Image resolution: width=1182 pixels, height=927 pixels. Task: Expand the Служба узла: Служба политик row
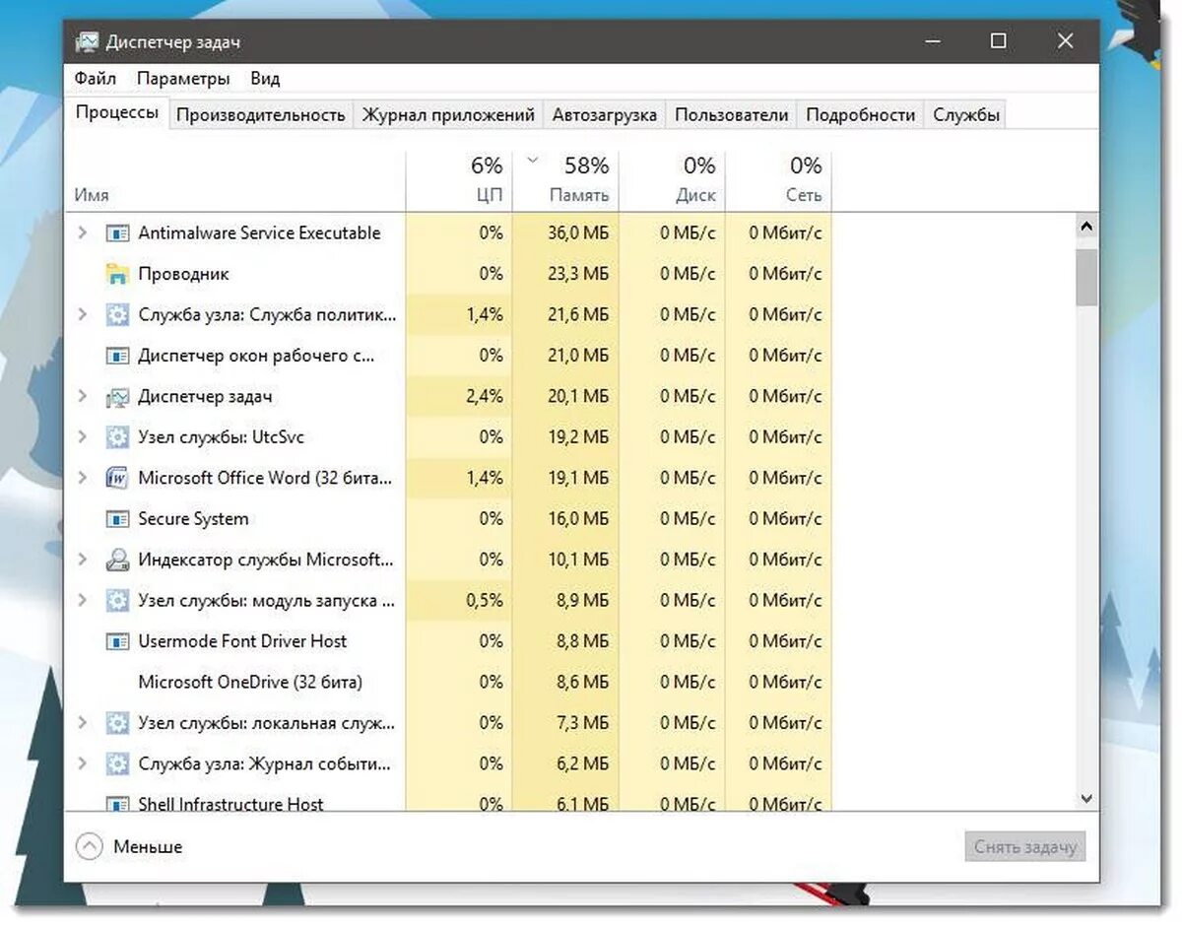[x=83, y=315]
